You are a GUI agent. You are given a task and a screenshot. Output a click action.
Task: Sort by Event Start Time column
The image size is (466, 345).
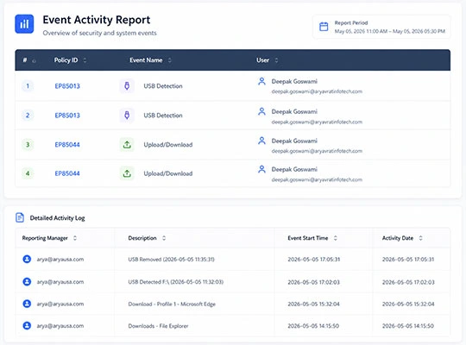click(x=335, y=238)
